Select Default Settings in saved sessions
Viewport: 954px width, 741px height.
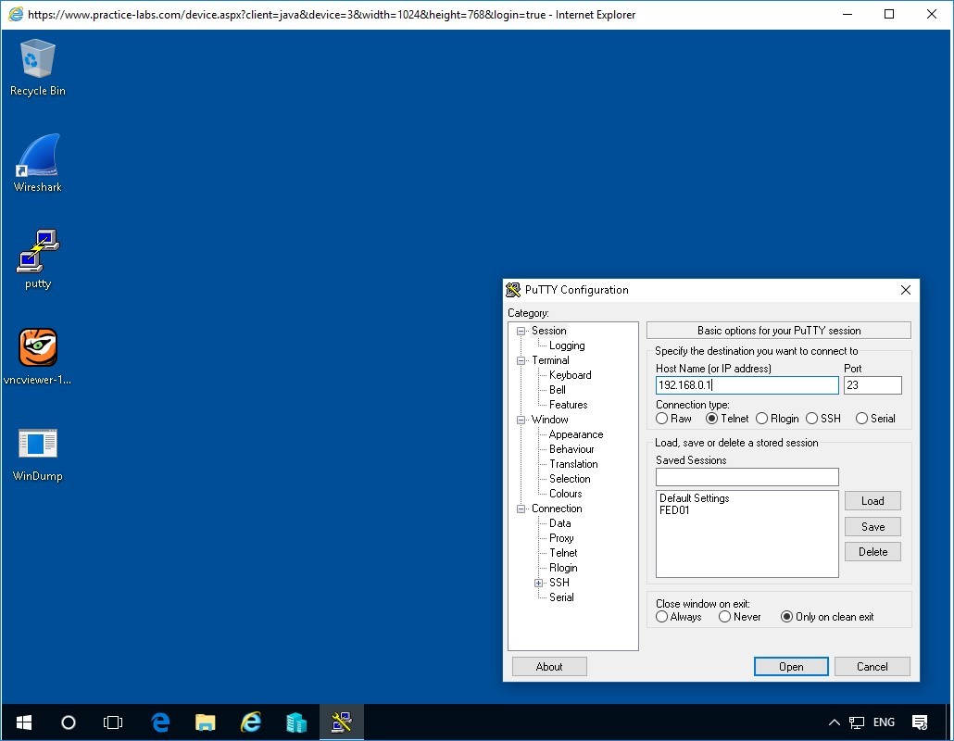[695, 498]
